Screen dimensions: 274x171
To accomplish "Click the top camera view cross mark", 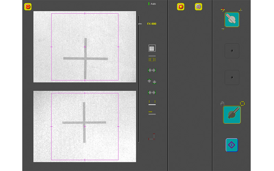I will pyautogui.click(x=85, y=58).
